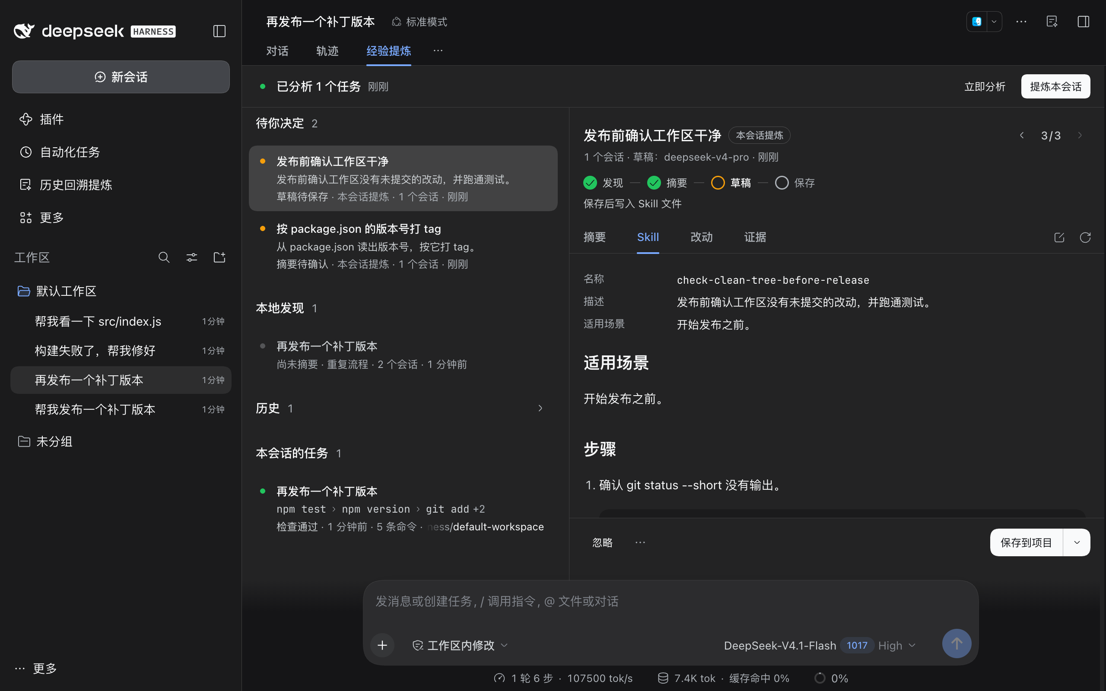Open the notes panel icon in top bar
The image size is (1106, 691).
pyautogui.click(x=1052, y=22)
